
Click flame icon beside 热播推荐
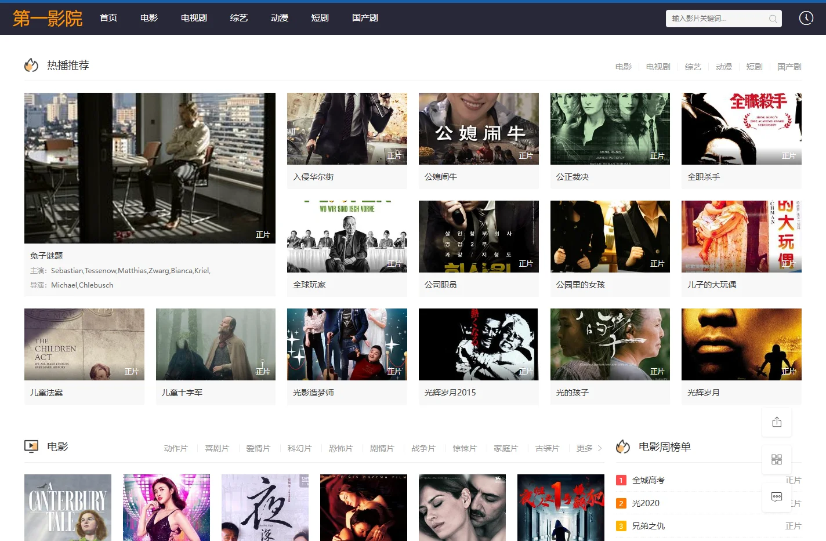(x=31, y=66)
